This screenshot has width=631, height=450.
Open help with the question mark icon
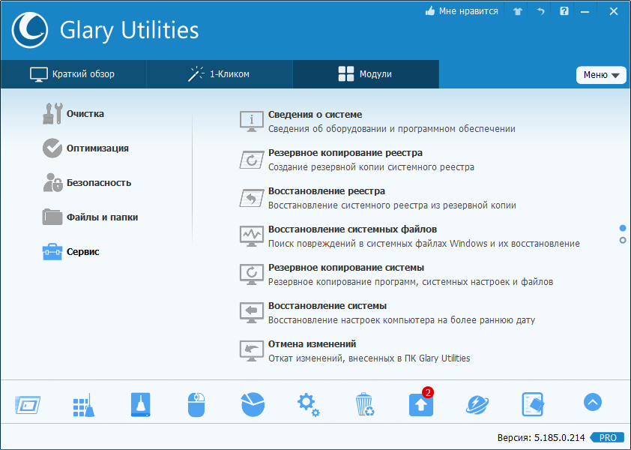[x=564, y=11]
